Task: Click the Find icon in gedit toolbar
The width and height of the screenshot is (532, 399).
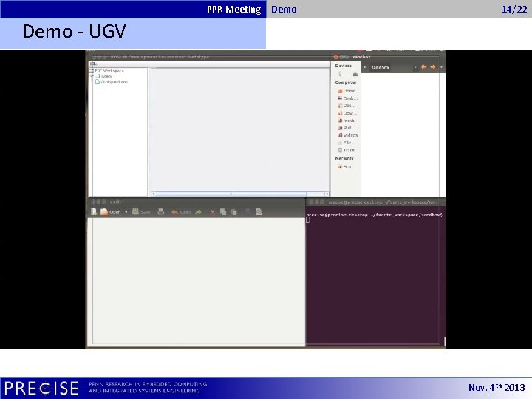Action: [x=248, y=211]
